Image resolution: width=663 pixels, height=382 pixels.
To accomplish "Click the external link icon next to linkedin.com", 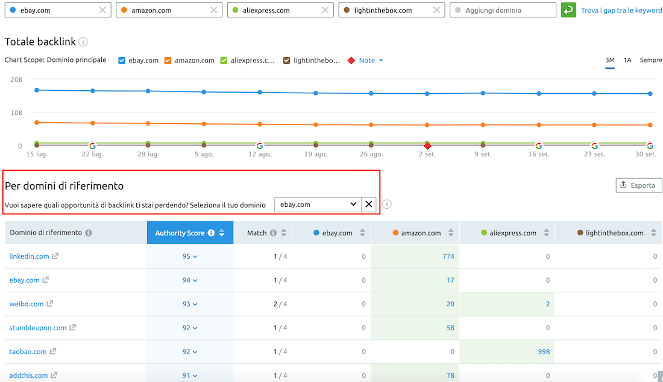I will 55,256.
